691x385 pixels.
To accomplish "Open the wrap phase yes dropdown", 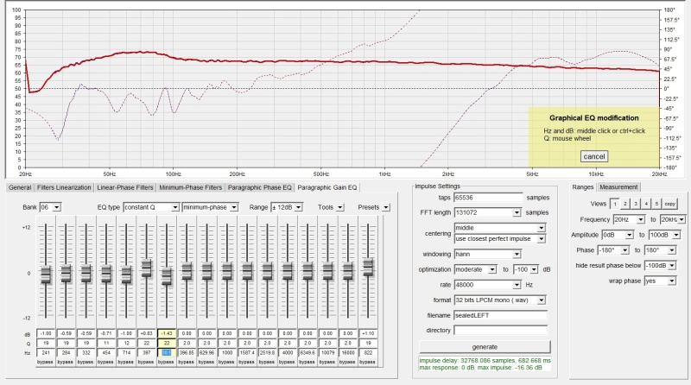I will tap(659, 281).
